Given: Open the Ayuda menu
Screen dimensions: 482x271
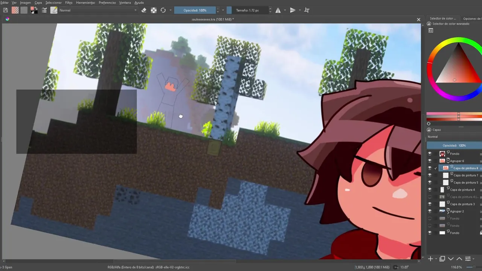Looking at the screenshot, I should pos(139,3).
